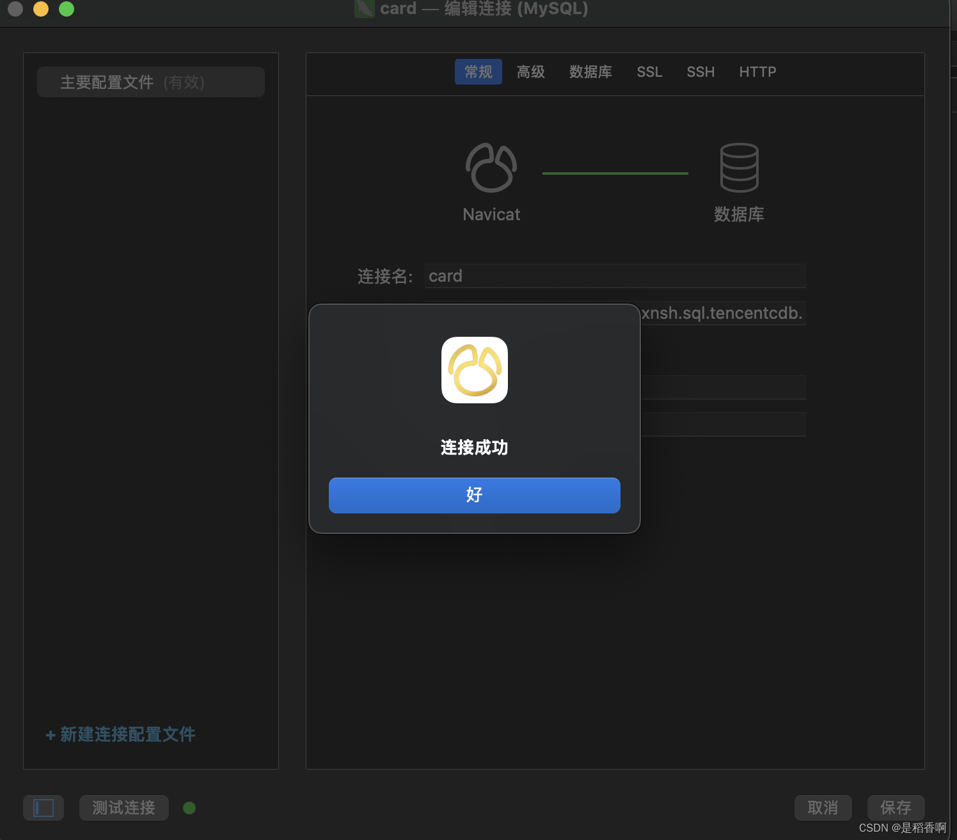957x840 pixels.
Task: Click the title bar Navicat document icon
Action: click(364, 8)
